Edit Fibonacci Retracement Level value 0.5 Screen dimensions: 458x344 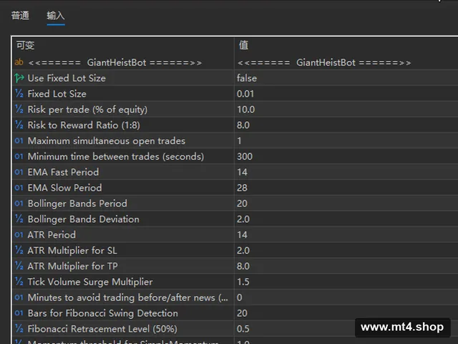coord(243,328)
